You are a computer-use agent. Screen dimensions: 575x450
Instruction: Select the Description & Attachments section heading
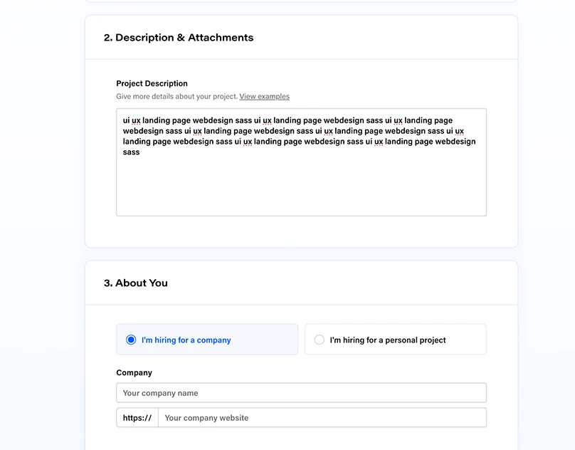tap(180, 37)
